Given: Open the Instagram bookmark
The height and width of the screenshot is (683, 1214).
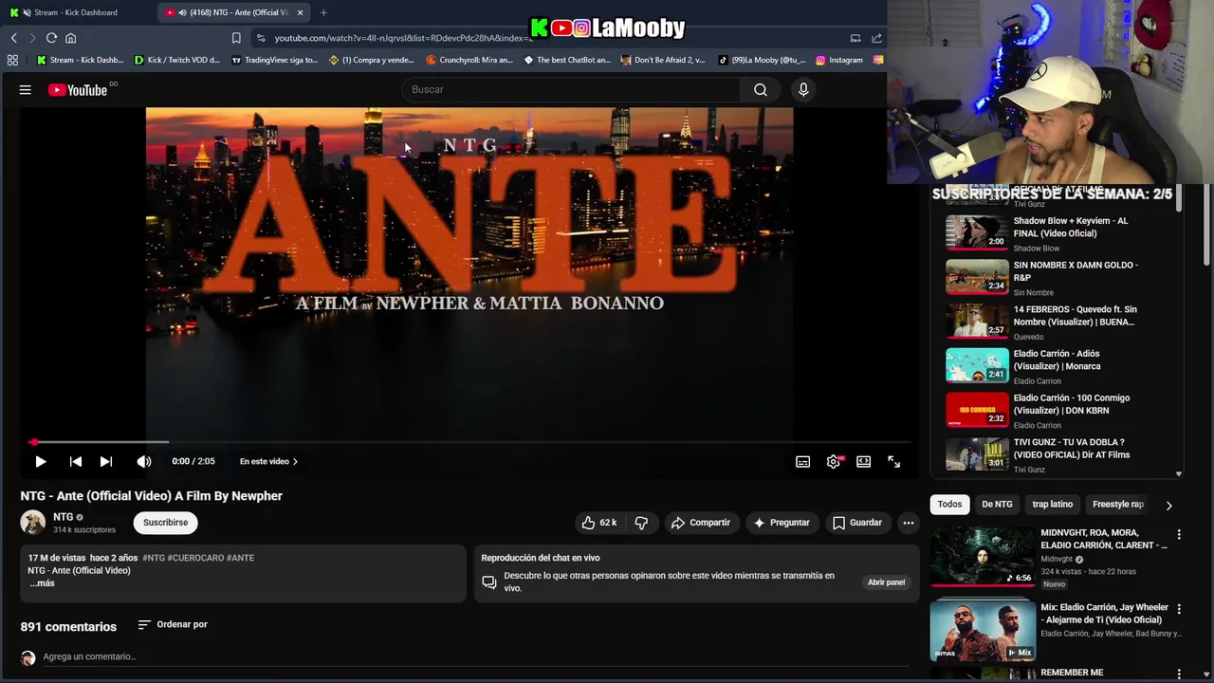Looking at the screenshot, I should click(x=839, y=60).
